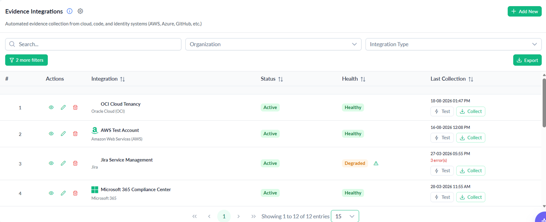This screenshot has width=546, height=222.
Task: Click the warning triangle beside Degraded
Action: (376, 163)
